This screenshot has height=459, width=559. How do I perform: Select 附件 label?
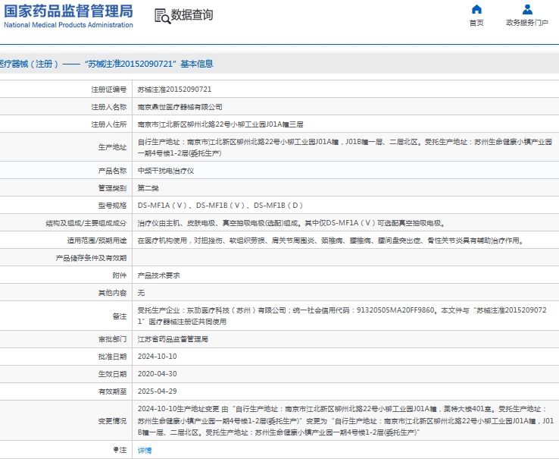pyautogui.click(x=120, y=275)
